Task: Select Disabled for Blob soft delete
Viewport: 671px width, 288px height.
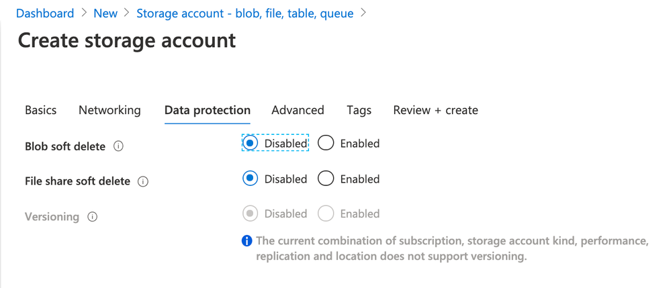Action: (250, 143)
